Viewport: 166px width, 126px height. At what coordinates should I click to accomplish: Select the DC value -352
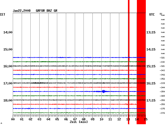click(x=162, y=79)
